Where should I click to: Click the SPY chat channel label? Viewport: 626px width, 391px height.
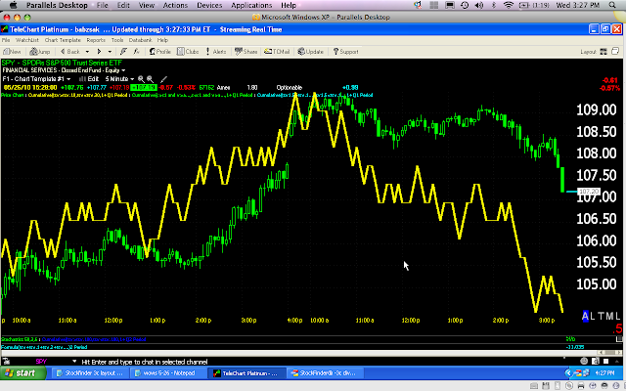tap(41, 362)
